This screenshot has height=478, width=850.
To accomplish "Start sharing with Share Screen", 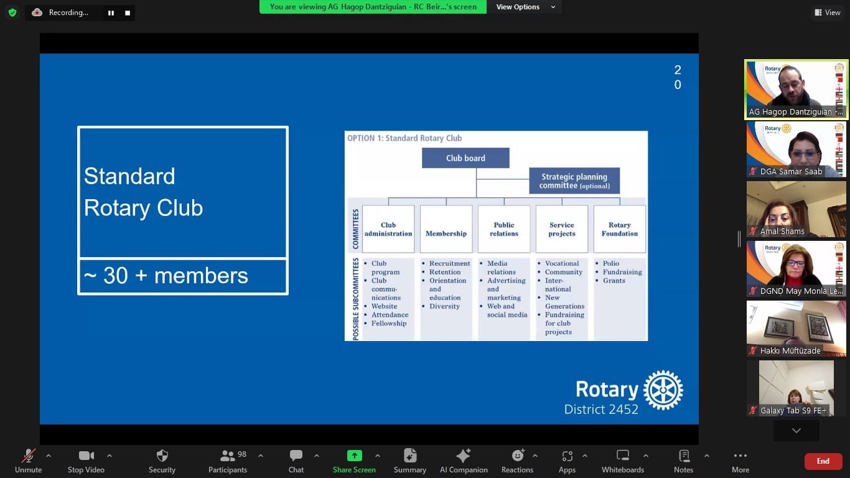I will tap(354, 461).
